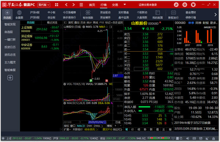Screen dimensions: 220x142
Task: Toggle the two-pane split icon in the status bar
Action: coord(181,138)
